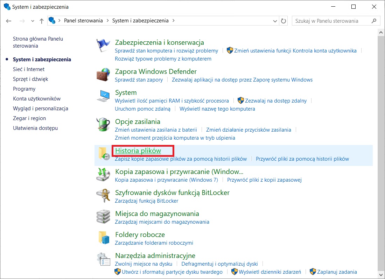This screenshot has width=385, height=279.
Task: Open the Foldery robocze folder icon
Action: [103, 238]
